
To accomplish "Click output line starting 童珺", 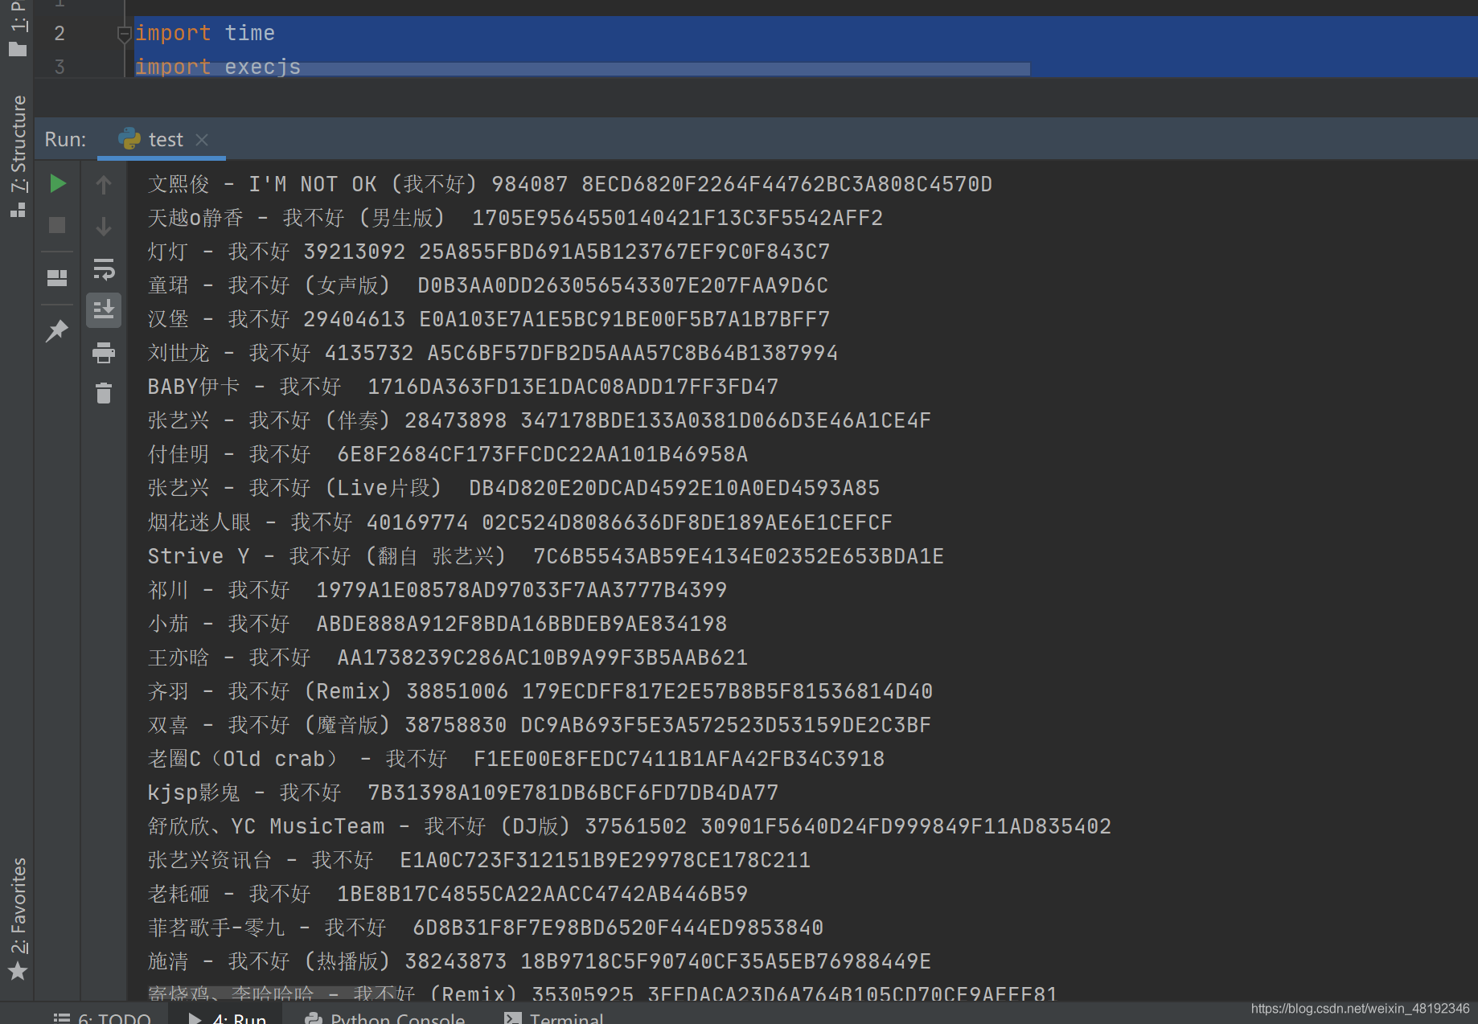I will coord(488,285).
